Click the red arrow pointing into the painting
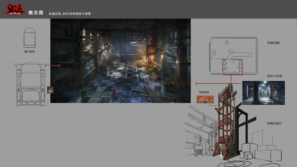 coord(53,65)
